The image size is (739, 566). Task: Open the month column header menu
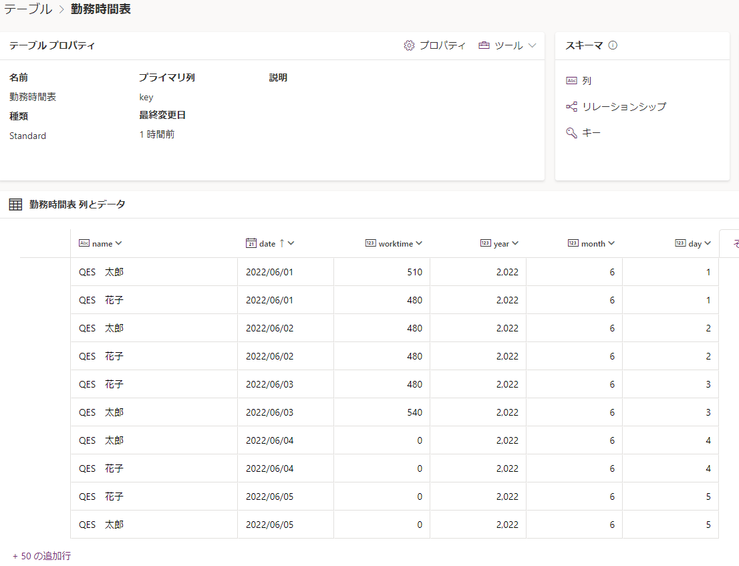pos(611,243)
